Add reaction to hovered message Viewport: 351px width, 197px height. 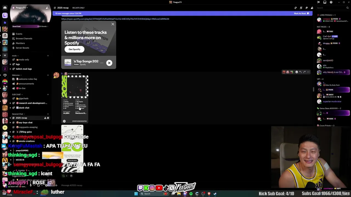[296, 72]
